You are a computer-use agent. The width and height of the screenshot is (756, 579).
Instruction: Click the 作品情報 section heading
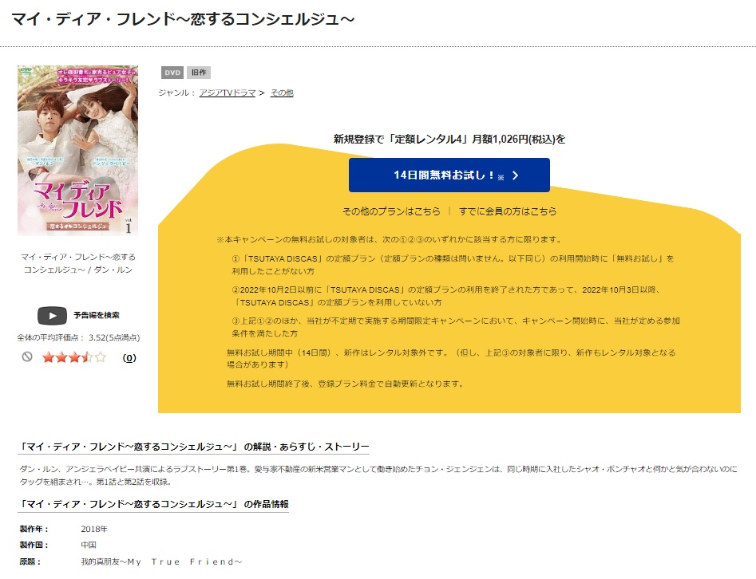154,504
